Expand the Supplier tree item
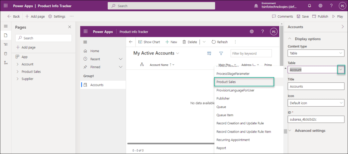Screen dimensions: 348x154 click(x=18, y=79)
